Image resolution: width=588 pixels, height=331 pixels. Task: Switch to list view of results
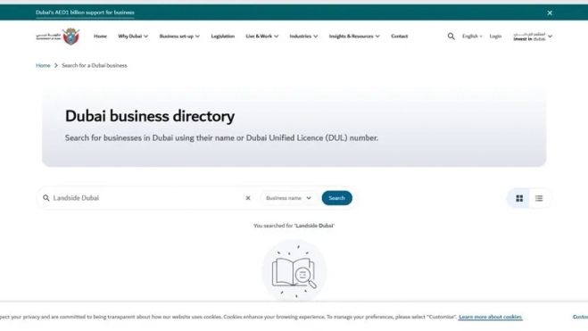(539, 198)
